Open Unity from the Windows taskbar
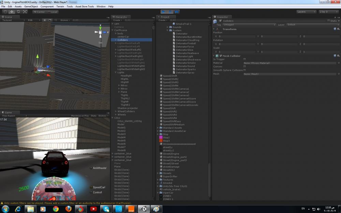The image size is (341, 213). click(144, 209)
